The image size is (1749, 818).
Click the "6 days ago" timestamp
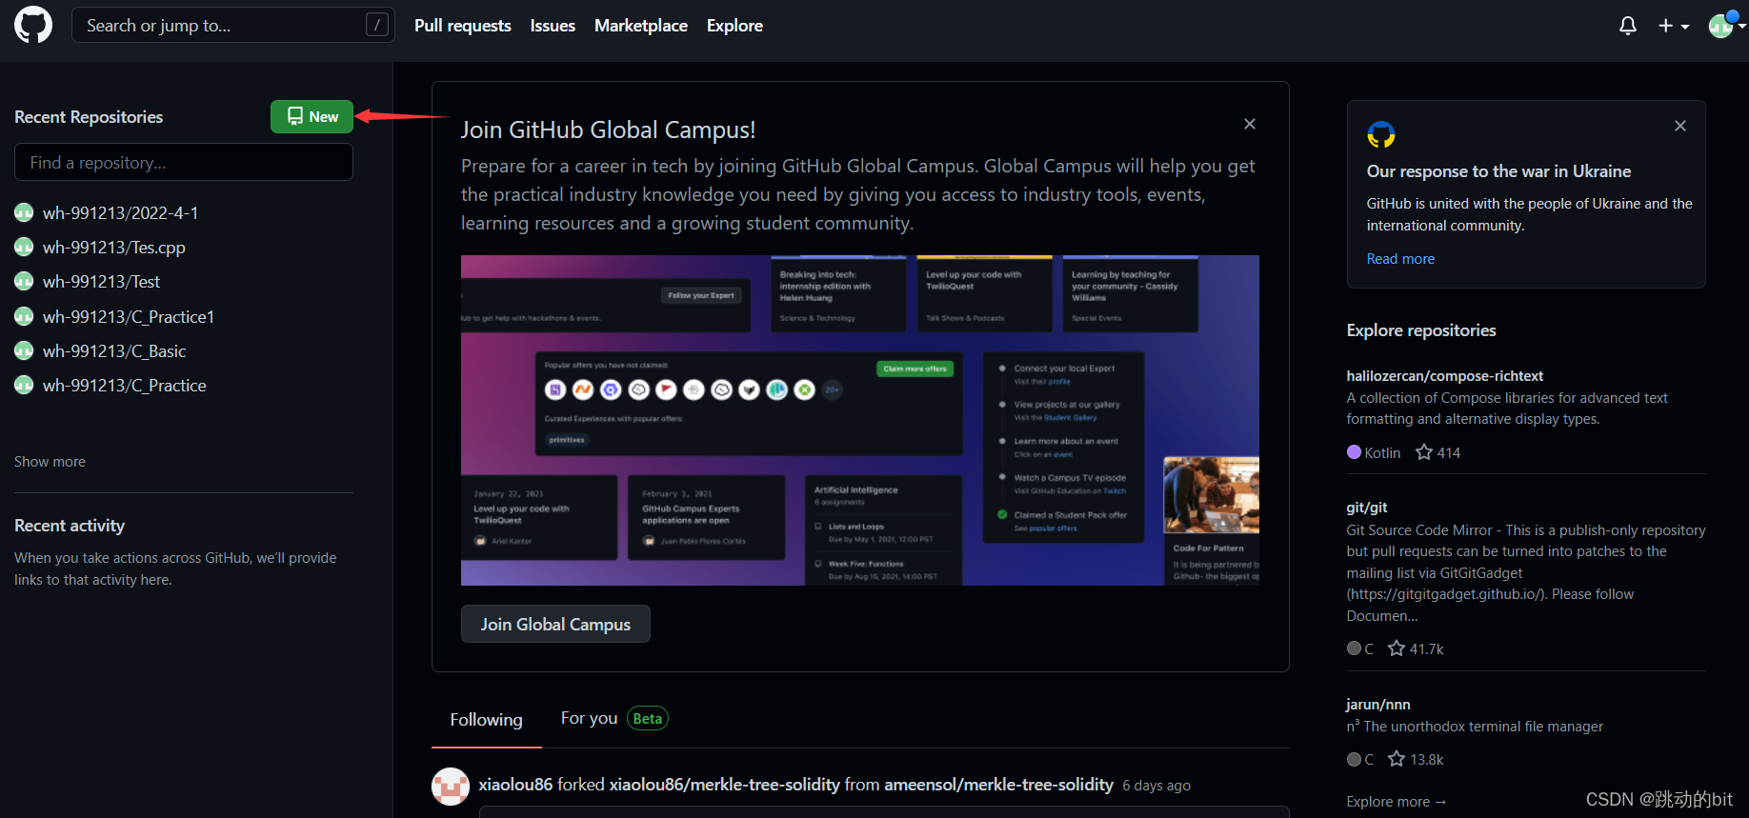tap(1156, 786)
